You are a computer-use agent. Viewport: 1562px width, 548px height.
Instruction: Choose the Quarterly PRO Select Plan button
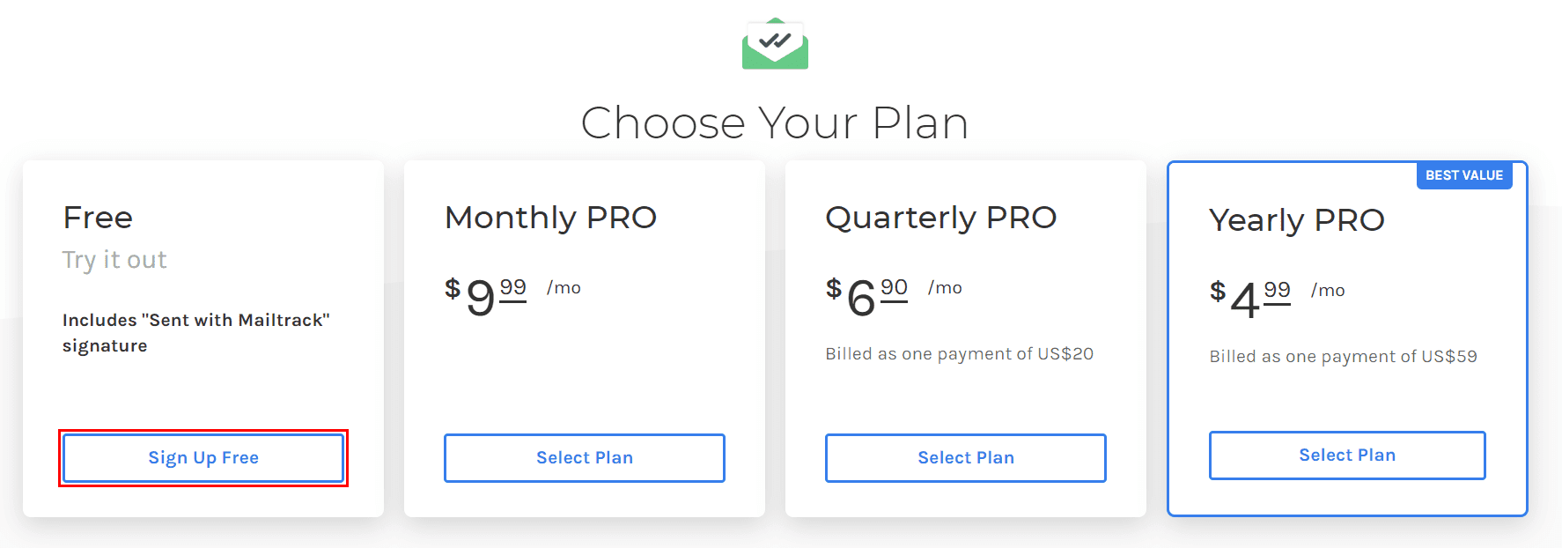click(966, 458)
